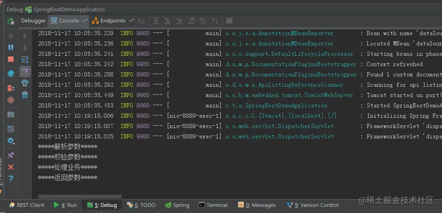This screenshot has width=442, height=213.
Task: Open the REST Client tool window
Action: tap(27, 205)
